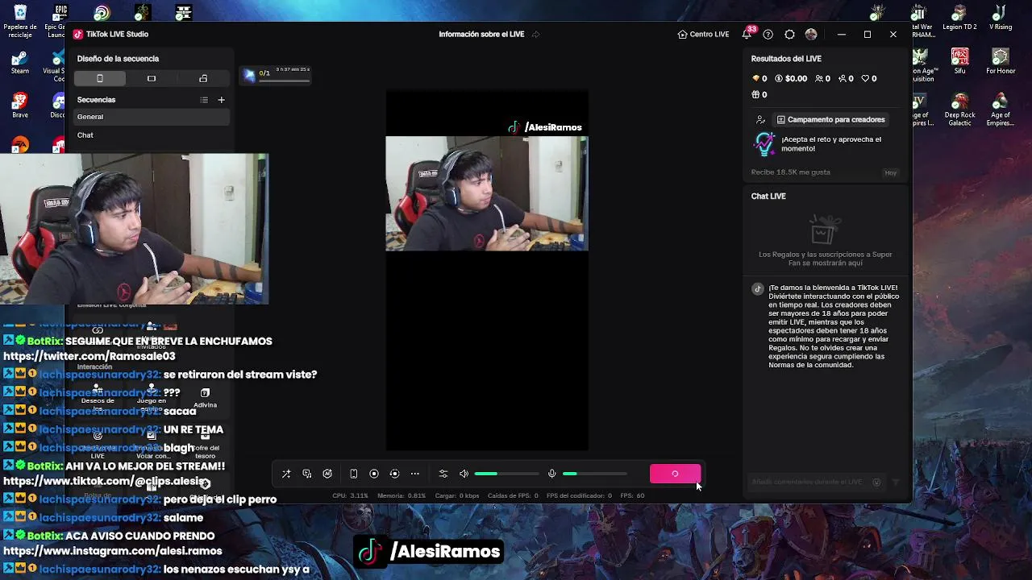1032x580 pixels.
Task: Click the $0.00 earnings indicator
Action: click(x=790, y=78)
